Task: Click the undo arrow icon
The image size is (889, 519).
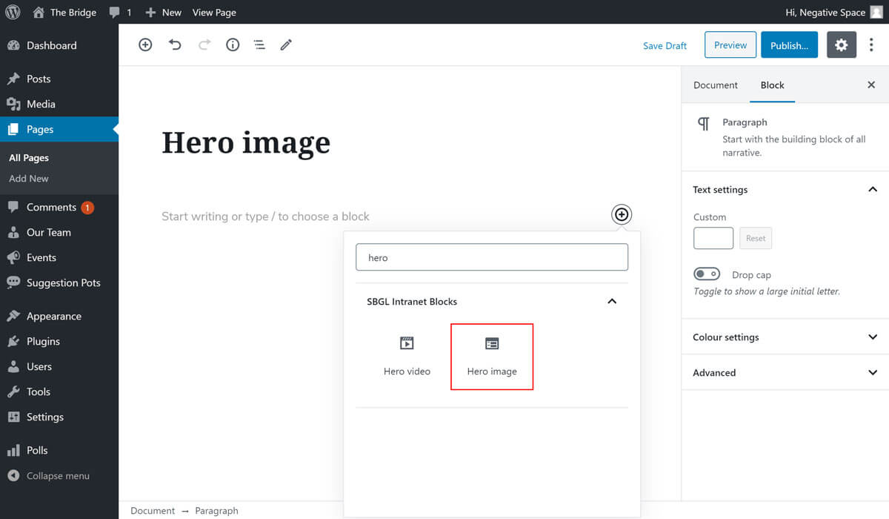Action: 175,45
